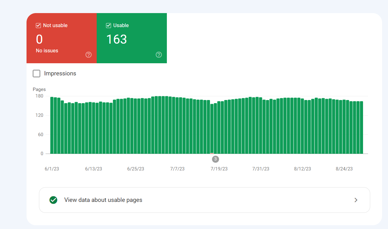Screen dimensions: 388x229
Task: Enable the Impressions checkbox
Action: click(x=36, y=74)
